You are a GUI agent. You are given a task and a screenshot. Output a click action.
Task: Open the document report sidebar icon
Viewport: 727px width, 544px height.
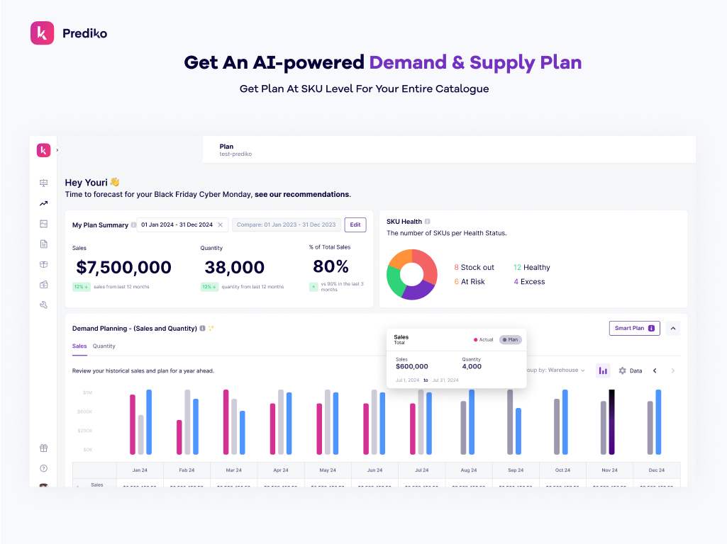coord(43,244)
